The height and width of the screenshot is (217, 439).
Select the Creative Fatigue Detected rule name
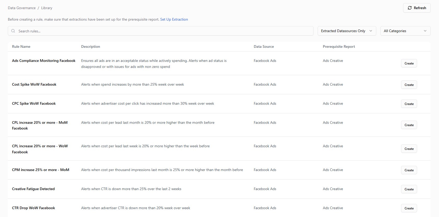(x=33, y=189)
